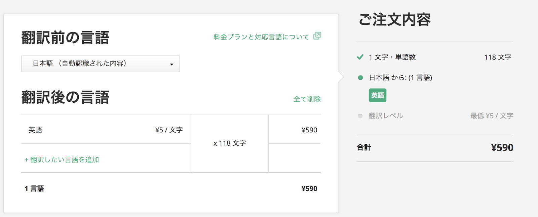538x217 pixels.
Task: Click the 合計 ¥590 total amount
Action: point(502,148)
